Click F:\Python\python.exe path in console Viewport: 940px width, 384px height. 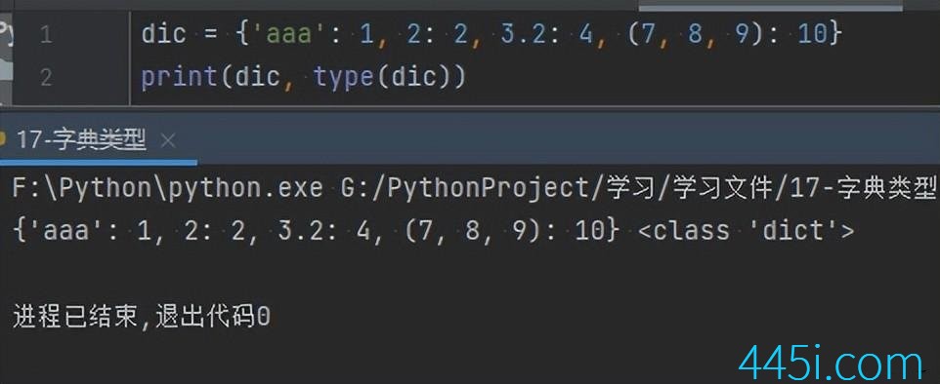[x=168, y=188]
